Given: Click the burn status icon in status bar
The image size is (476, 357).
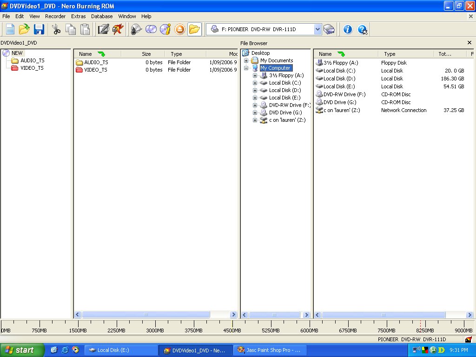Looking at the screenshot, I should pos(469,339).
